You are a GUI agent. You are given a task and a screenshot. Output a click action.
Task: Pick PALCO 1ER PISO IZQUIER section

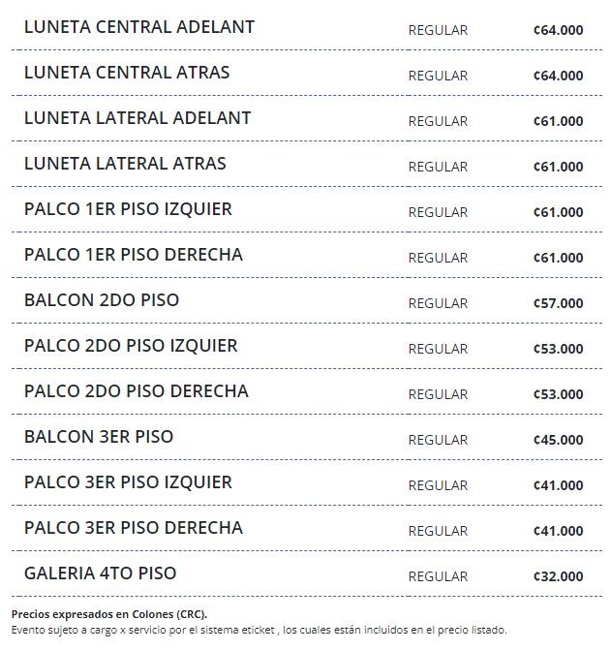(x=128, y=209)
